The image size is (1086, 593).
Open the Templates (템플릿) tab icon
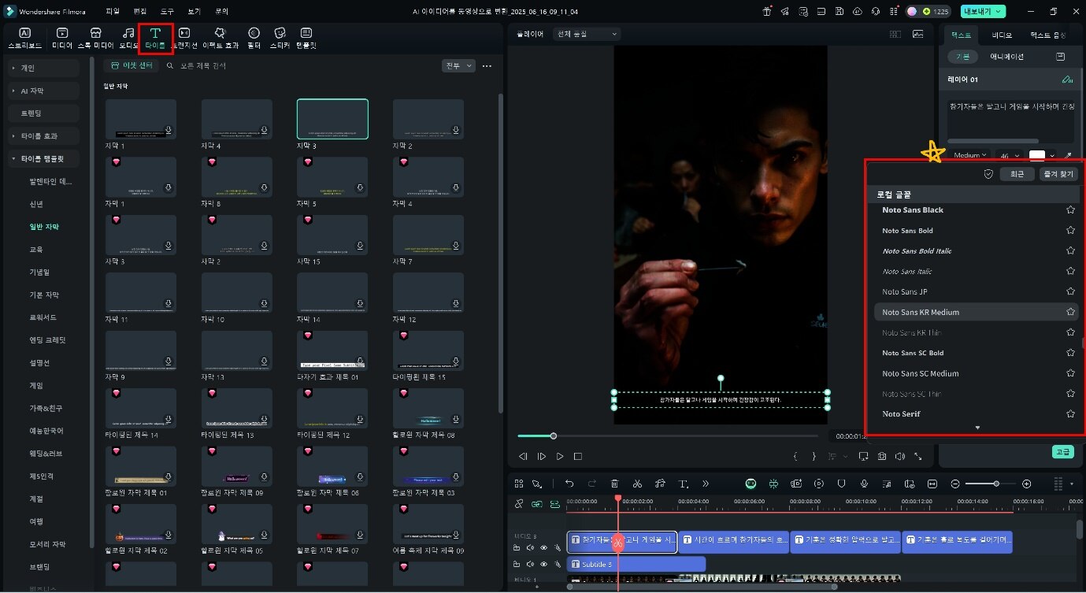(x=306, y=33)
